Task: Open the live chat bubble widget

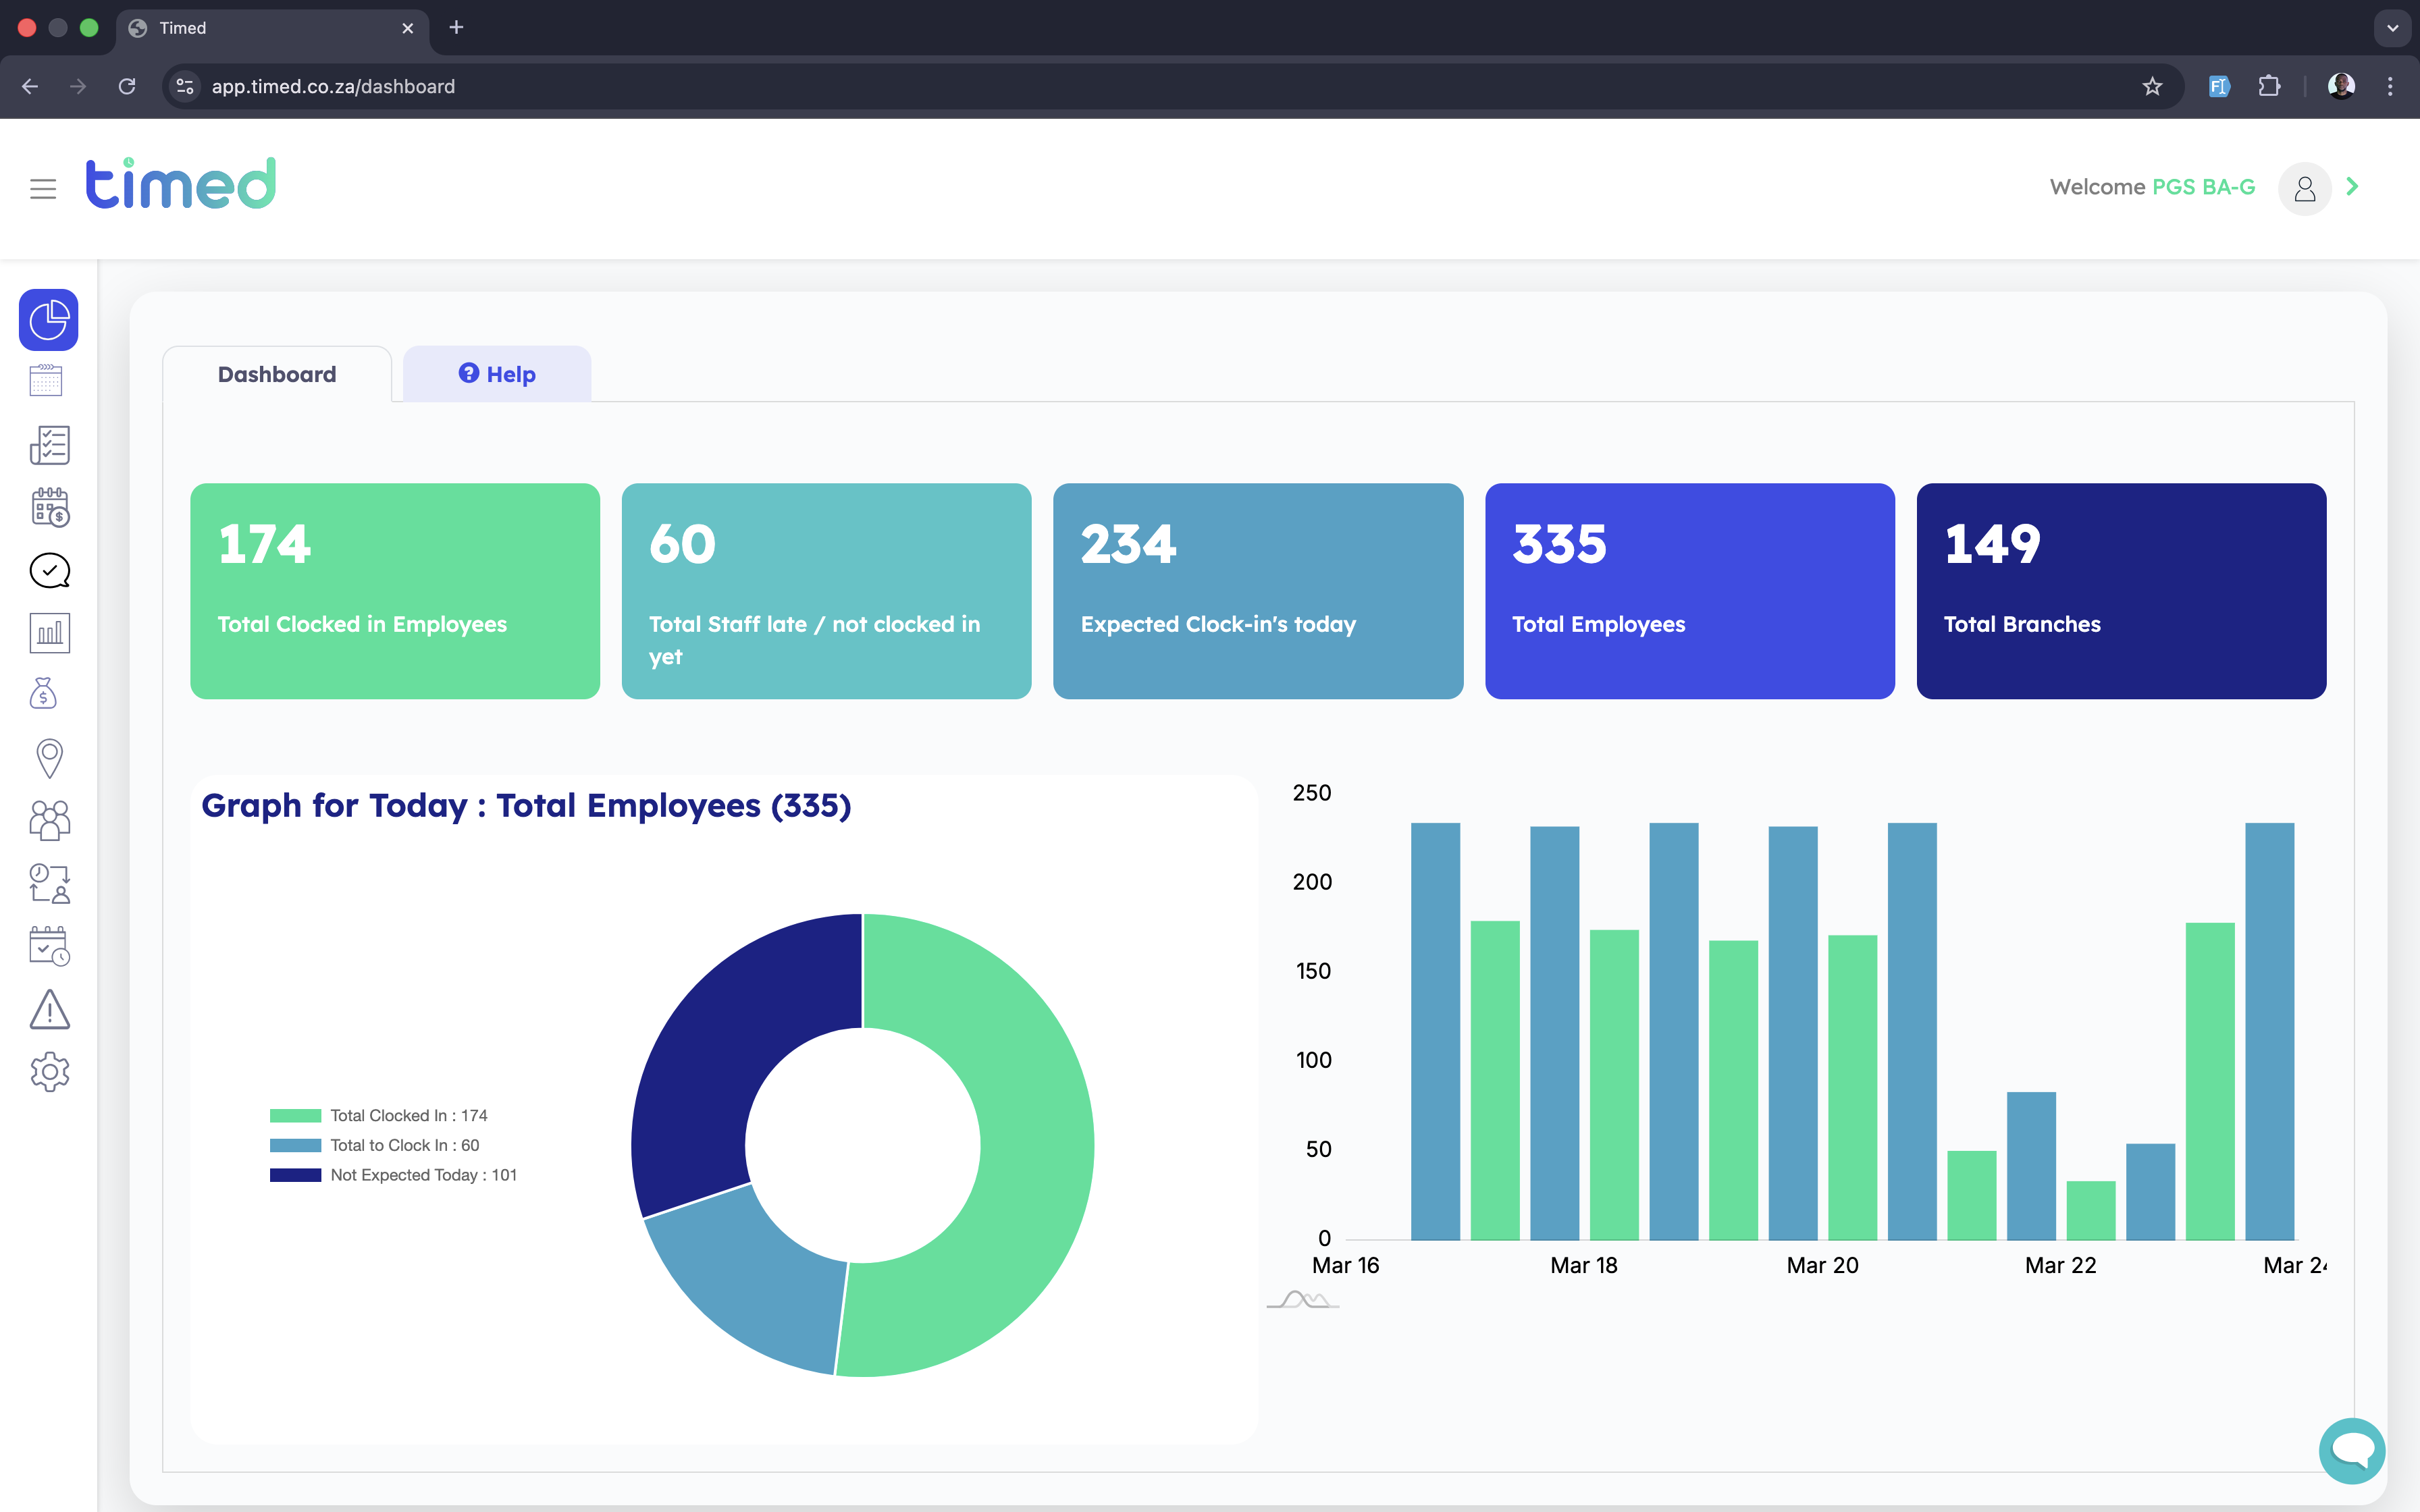Action: tap(2352, 1450)
